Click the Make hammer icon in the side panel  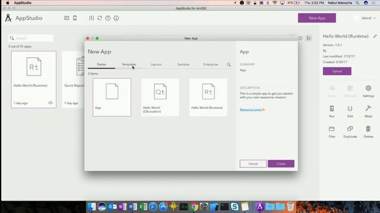tap(368, 108)
